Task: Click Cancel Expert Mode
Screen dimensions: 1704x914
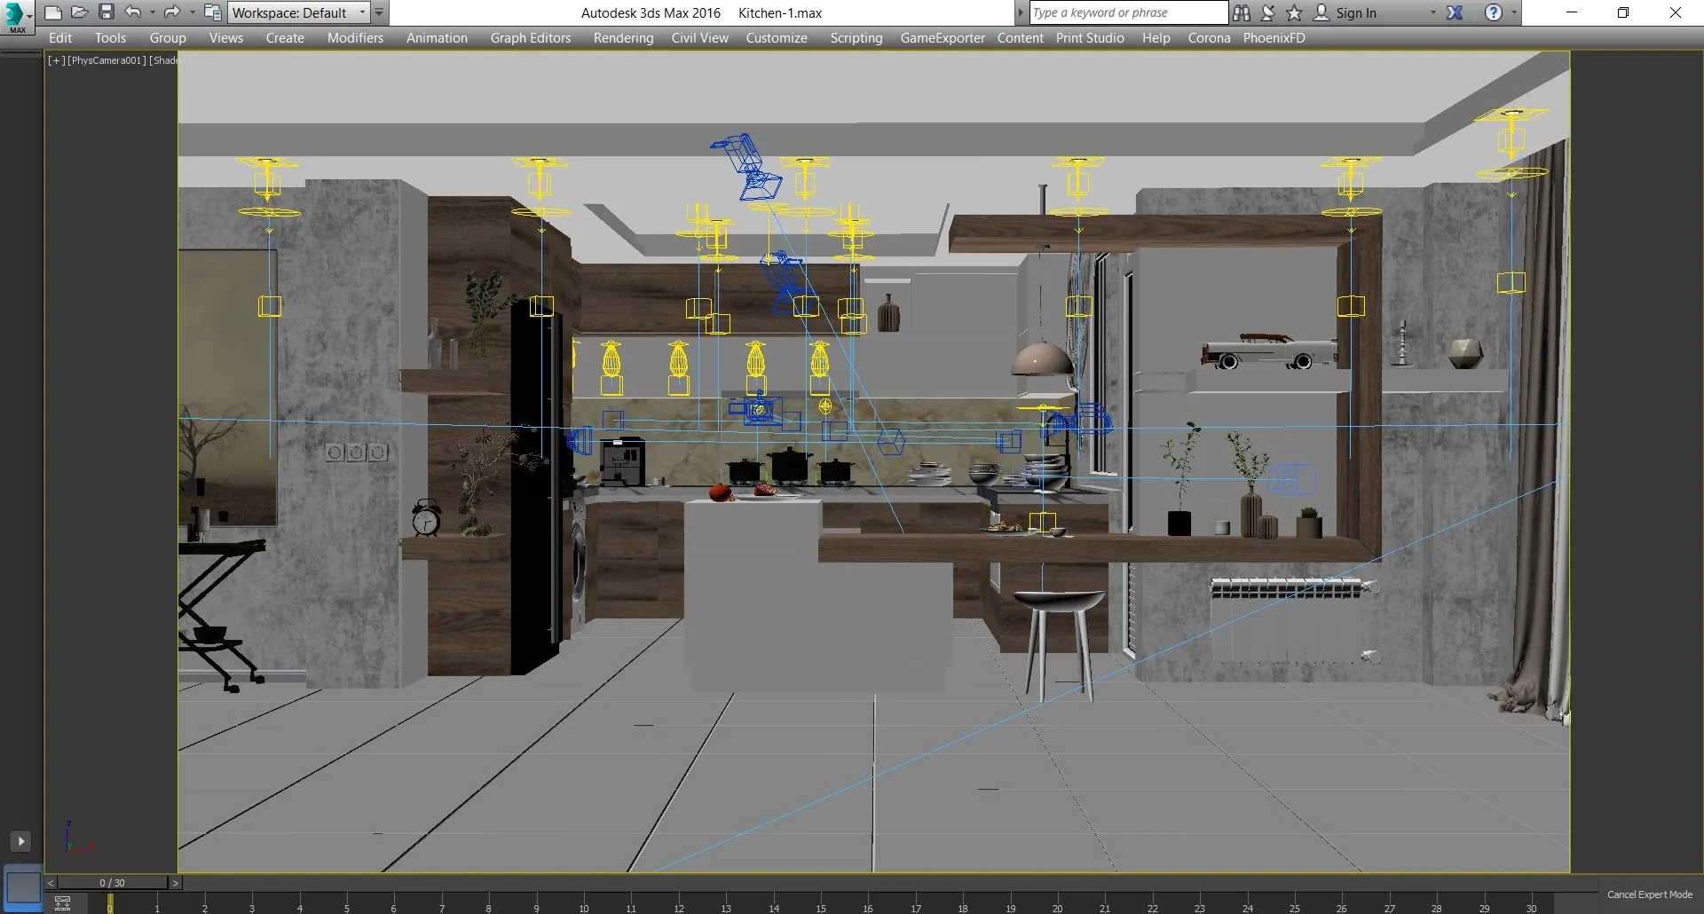Action: coord(1650,894)
